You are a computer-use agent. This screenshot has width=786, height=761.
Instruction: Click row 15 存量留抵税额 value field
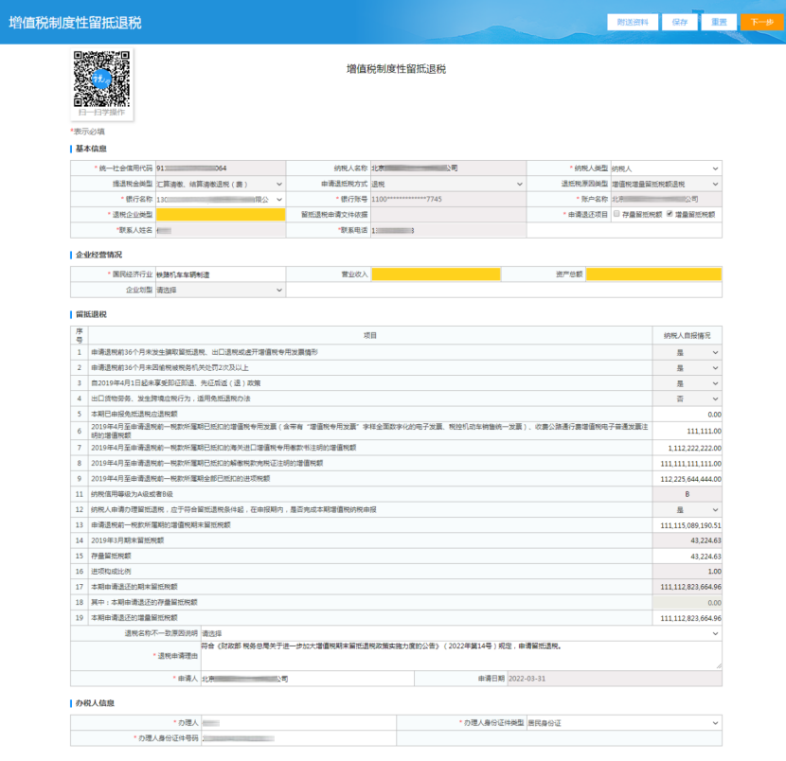(688, 557)
